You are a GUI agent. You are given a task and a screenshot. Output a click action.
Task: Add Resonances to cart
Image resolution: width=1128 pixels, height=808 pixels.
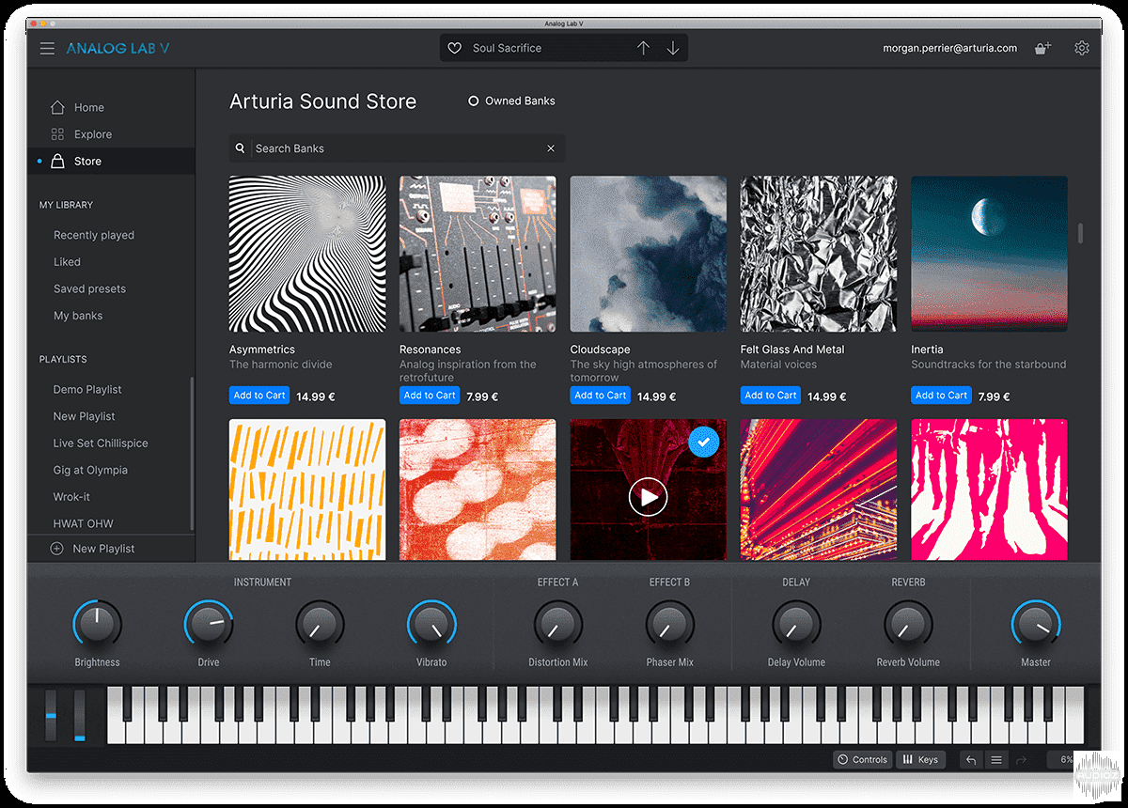(430, 396)
